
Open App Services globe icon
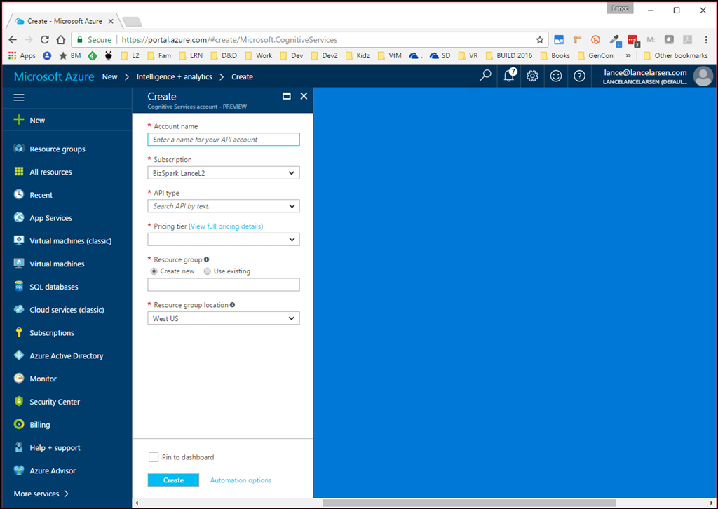[19, 217]
